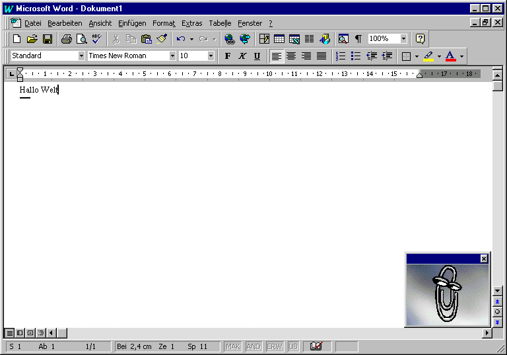Screen dimensions: 507x355
Task: Toggle italic (K) formatting
Action: point(242,56)
